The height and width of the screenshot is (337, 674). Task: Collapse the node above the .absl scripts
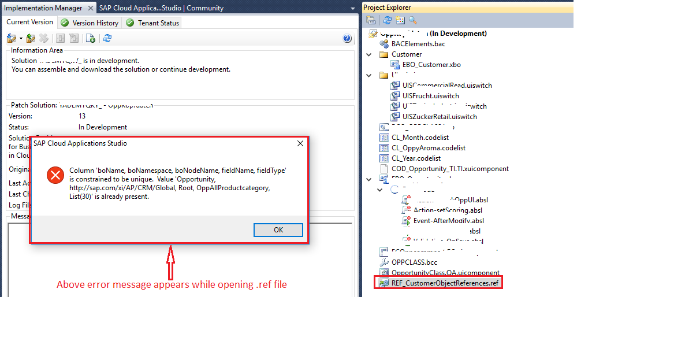coord(379,190)
